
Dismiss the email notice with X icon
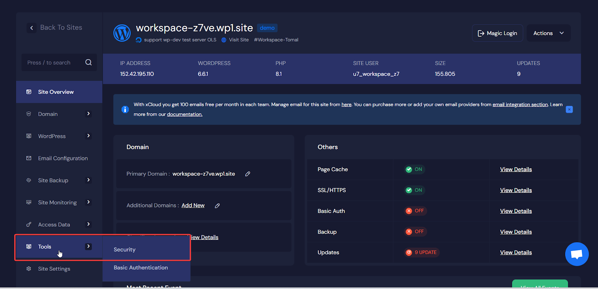(x=569, y=110)
